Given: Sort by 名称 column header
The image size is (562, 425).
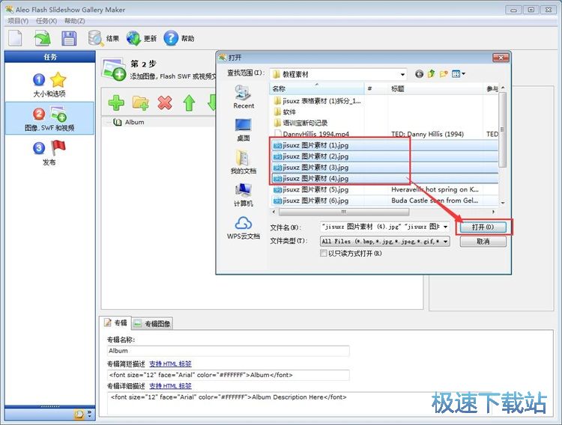Looking at the screenshot, I should point(317,88).
